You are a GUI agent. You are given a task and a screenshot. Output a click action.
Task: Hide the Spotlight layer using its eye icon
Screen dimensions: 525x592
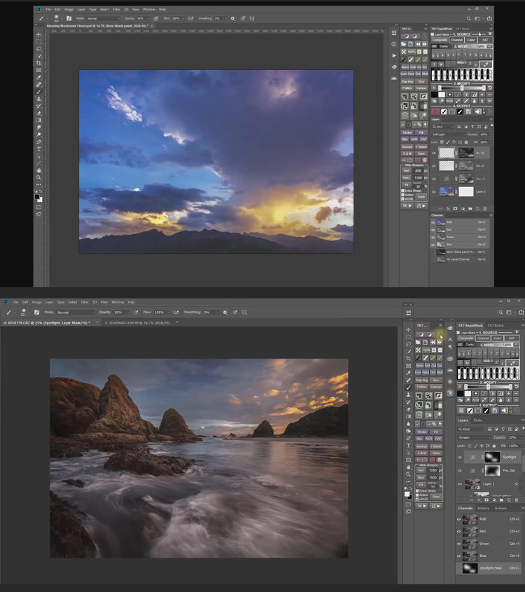(x=460, y=456)
